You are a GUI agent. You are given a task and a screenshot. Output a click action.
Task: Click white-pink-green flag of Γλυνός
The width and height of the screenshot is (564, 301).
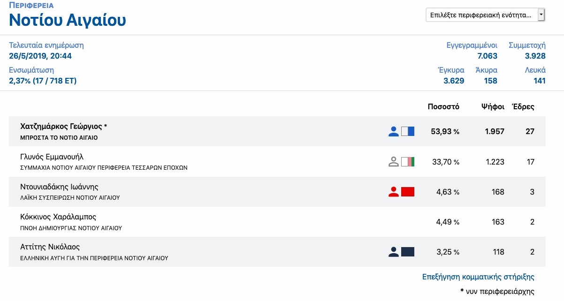408,162
